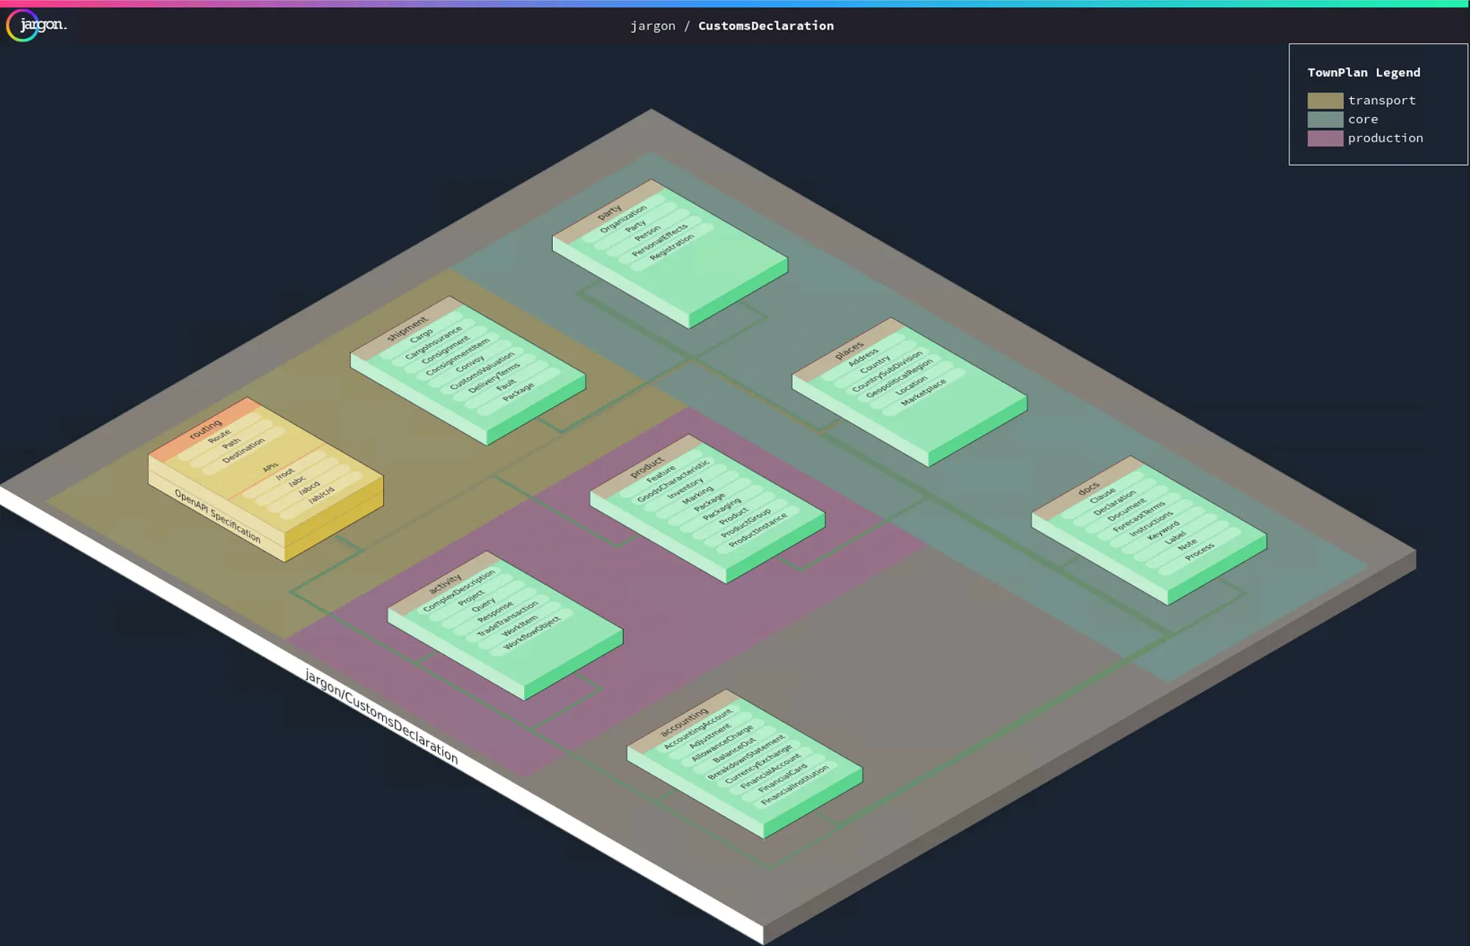Select the accounting domain block header
The height and width of the screenshot is (946, 1470).
click(x=684, y=722)
